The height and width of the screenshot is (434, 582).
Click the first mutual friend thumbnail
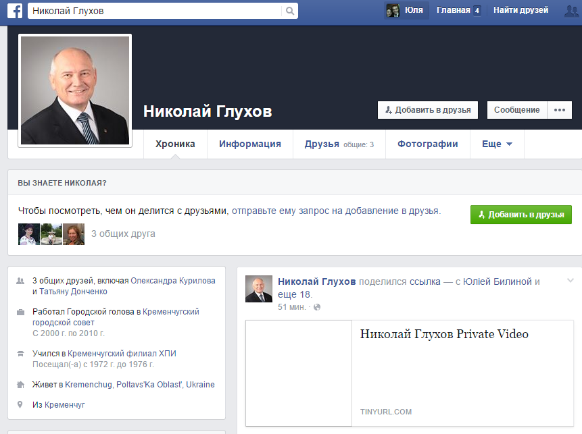[29, 234]
